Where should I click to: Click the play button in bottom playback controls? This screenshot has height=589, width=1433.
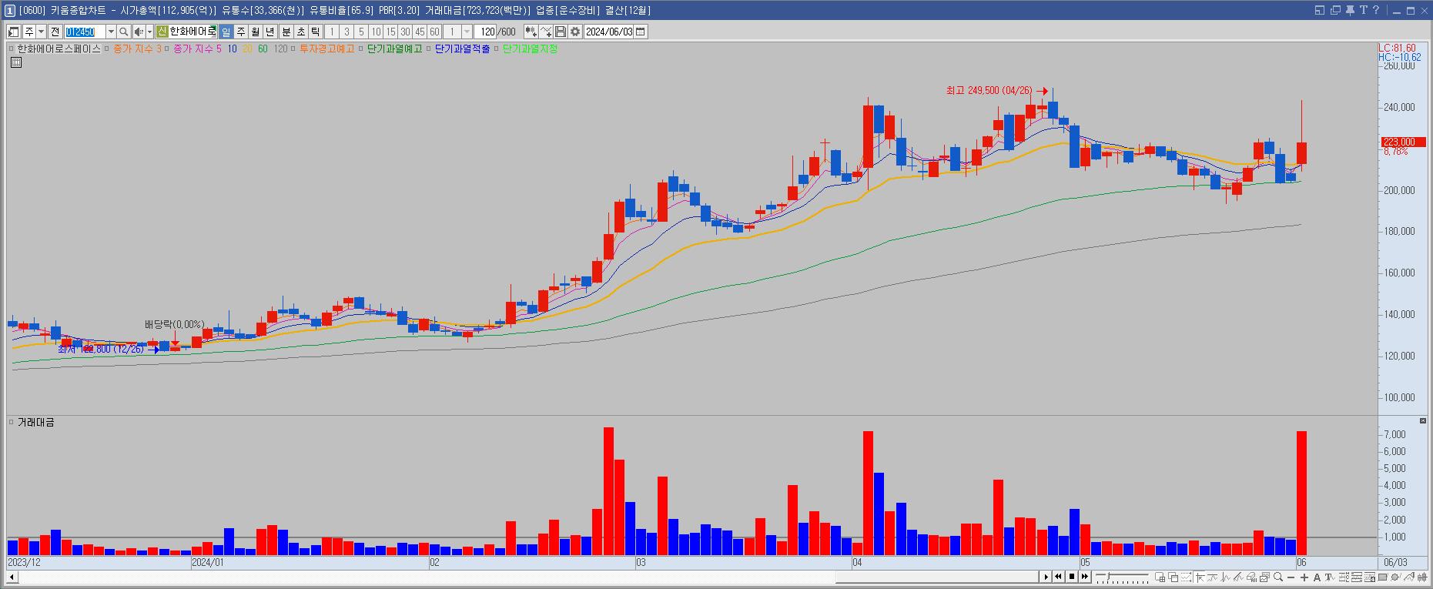click(x=1046, y=577)
